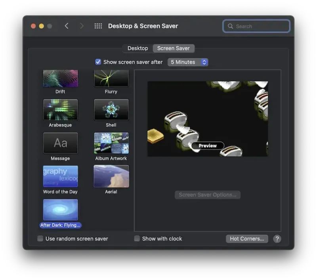This screenshot has height=280, width=317.
Task: Click the Desktop & Screen Saver title
Action: point(143,26)
